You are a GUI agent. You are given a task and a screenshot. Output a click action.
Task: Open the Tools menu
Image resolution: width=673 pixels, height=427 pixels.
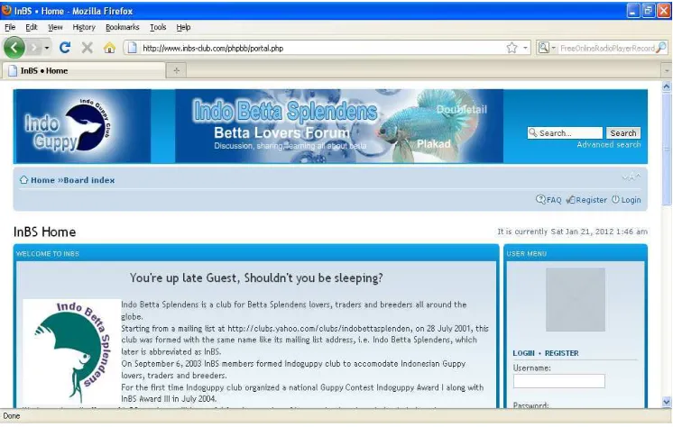(158, 27)
